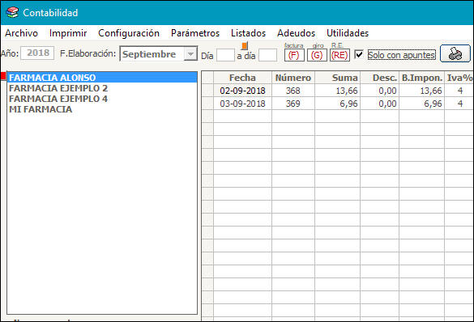Click the date cell 03-09-2018
Image resolution: width=474 pixels, height=322 pixels.
coord(242,104)
